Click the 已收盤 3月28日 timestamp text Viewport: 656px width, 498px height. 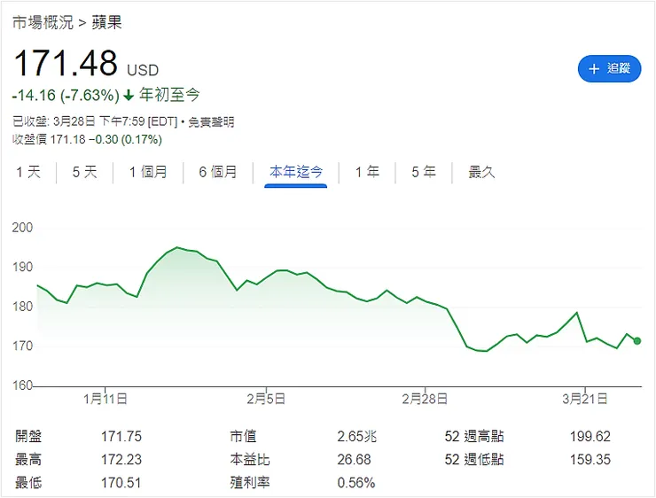click(95, 122)
